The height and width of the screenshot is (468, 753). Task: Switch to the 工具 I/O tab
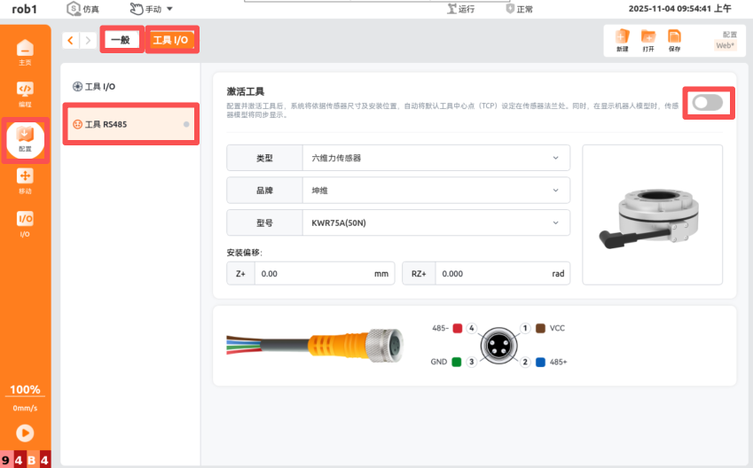[171, 41]
